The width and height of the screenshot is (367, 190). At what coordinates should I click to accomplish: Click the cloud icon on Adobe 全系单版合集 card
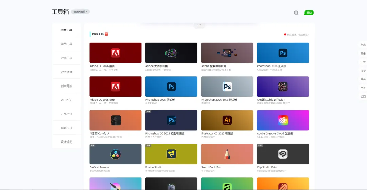tap(227, 53)
